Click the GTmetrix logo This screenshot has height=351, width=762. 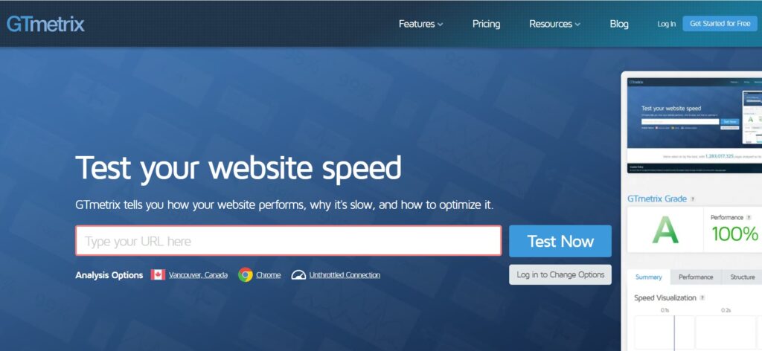click(x=45, y=24)
